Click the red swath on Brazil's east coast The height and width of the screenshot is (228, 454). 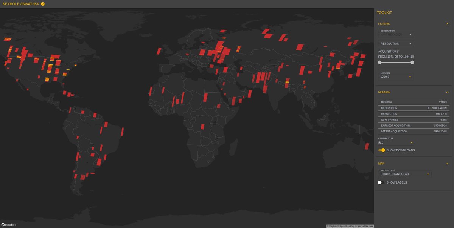(x=122, y=132)
